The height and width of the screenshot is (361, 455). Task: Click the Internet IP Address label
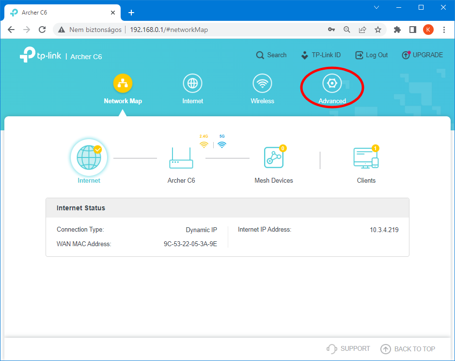pos(265,230)
